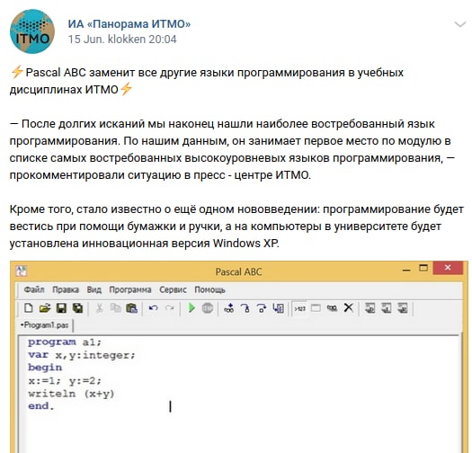The image size is (472, 453).
Task: Click the Cut scissors icon
Action: click(x=99, y=308)
